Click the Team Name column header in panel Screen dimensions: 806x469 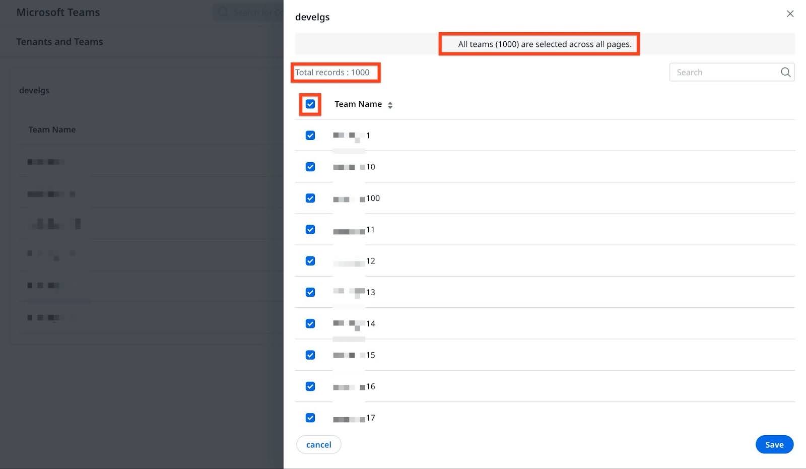358,104
